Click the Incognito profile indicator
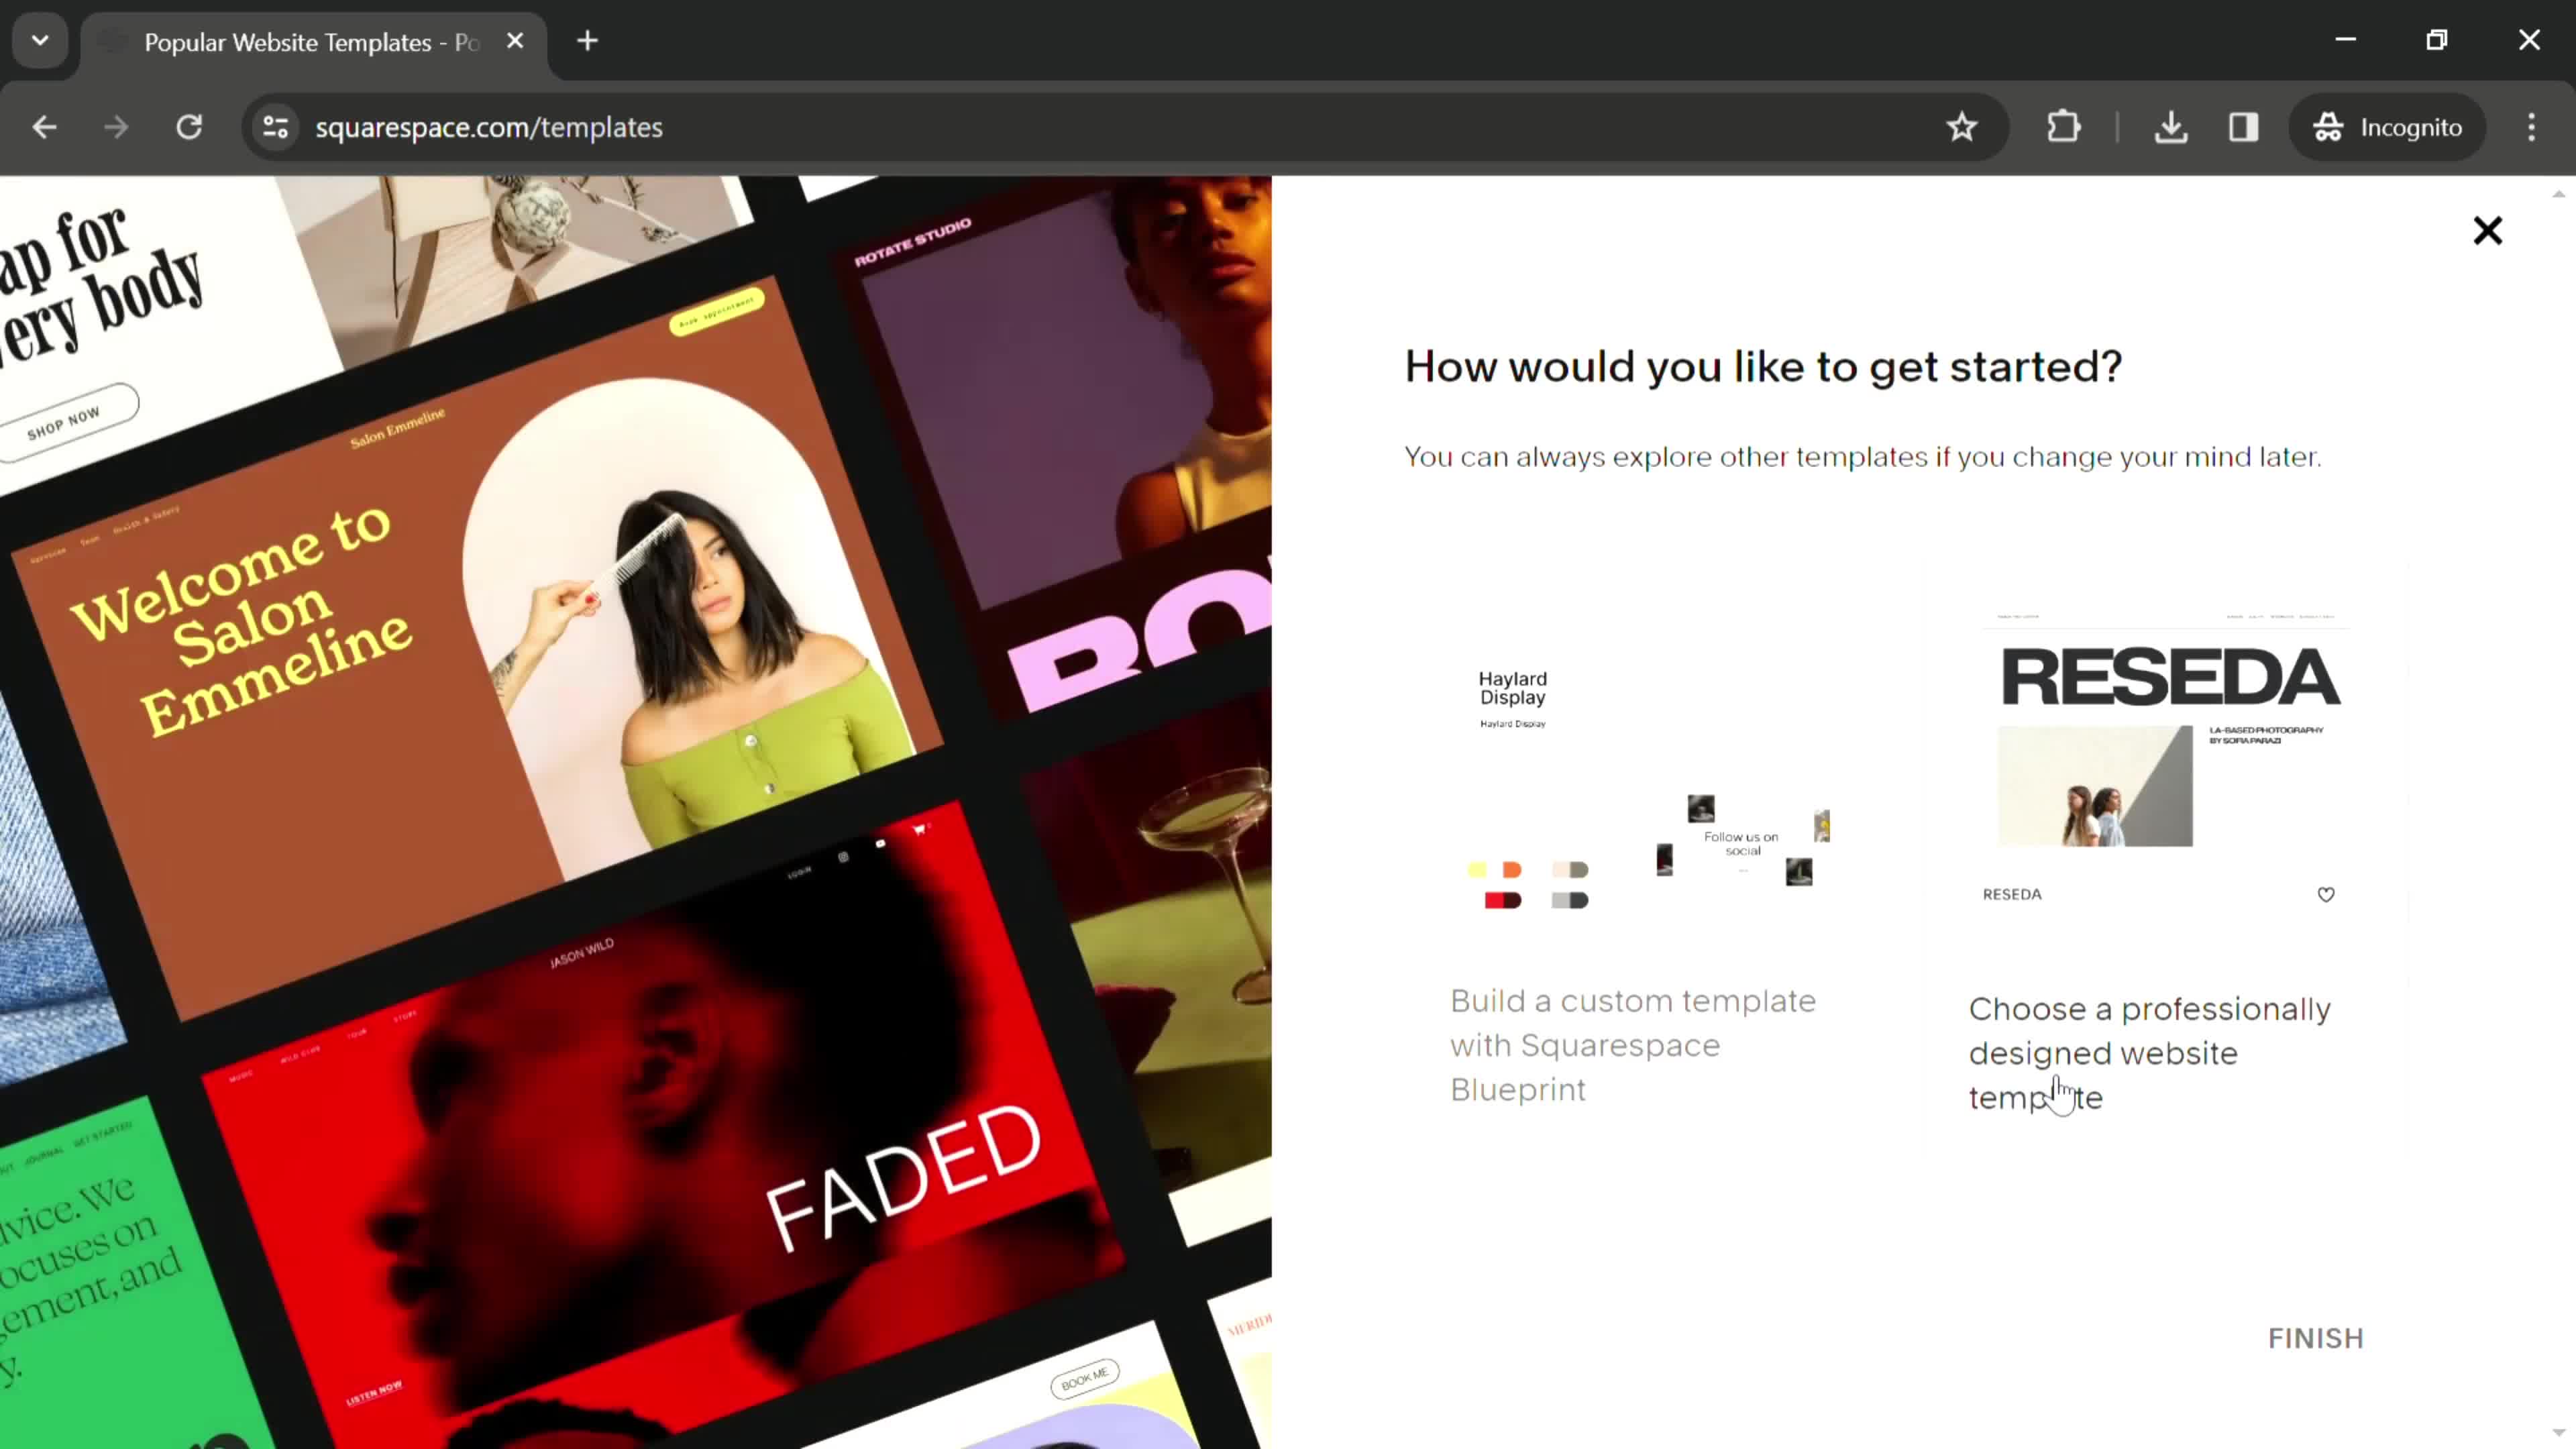 (x=2387, y=127)
